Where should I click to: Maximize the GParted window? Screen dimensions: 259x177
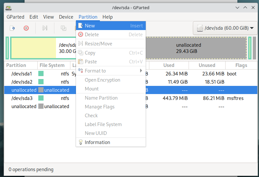tap(245, 8)
